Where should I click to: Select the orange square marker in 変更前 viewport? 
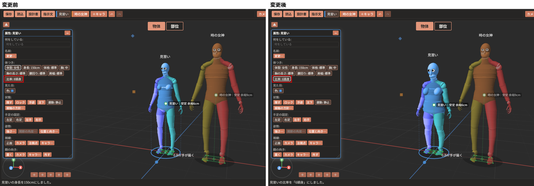134,92
